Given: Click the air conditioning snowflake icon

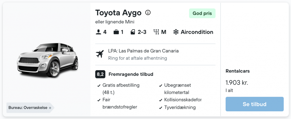Looking at the screenshot, I should coord(176,32).
